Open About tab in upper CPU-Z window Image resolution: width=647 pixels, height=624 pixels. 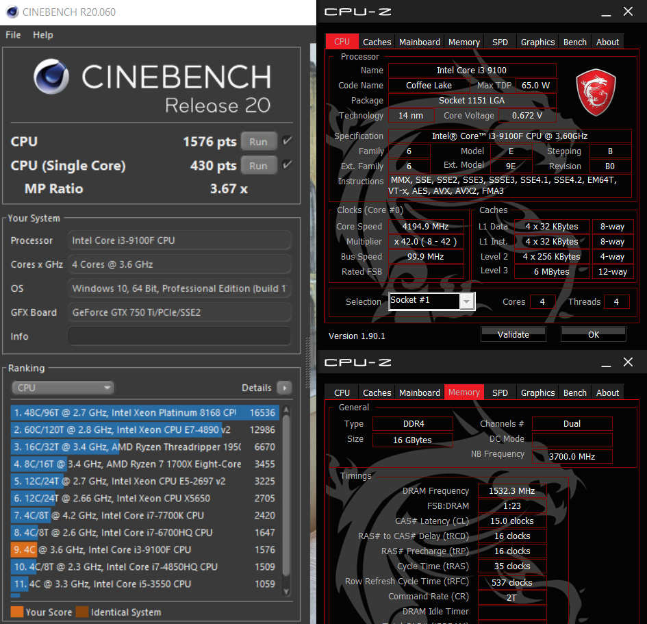coord(607,42)
